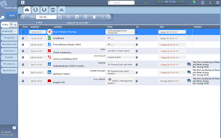Click the calendar icon beside ToDo

[x=11, y=24]
